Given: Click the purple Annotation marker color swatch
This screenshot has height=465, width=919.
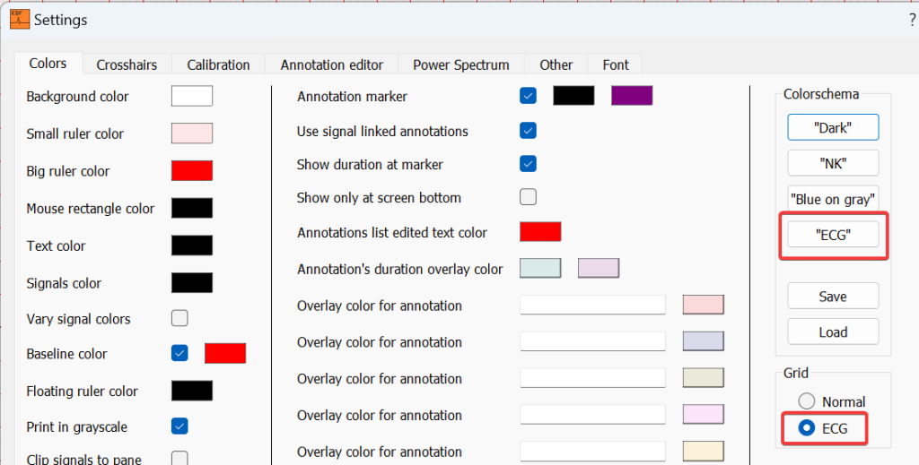Looking at the screenshot, I should pyautogui.click(x=631, y=96).
